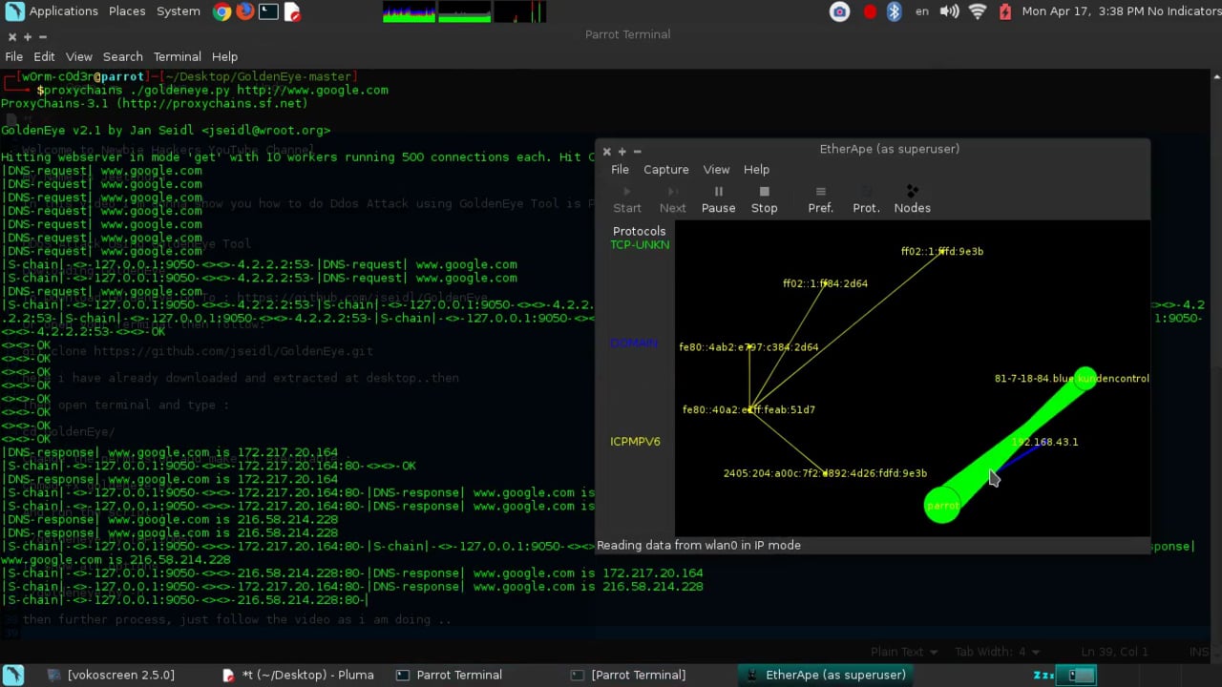This screenshot has width=1222, height=687.
Task: Click the EtherApe window plus button
Action: pos(622,151)
